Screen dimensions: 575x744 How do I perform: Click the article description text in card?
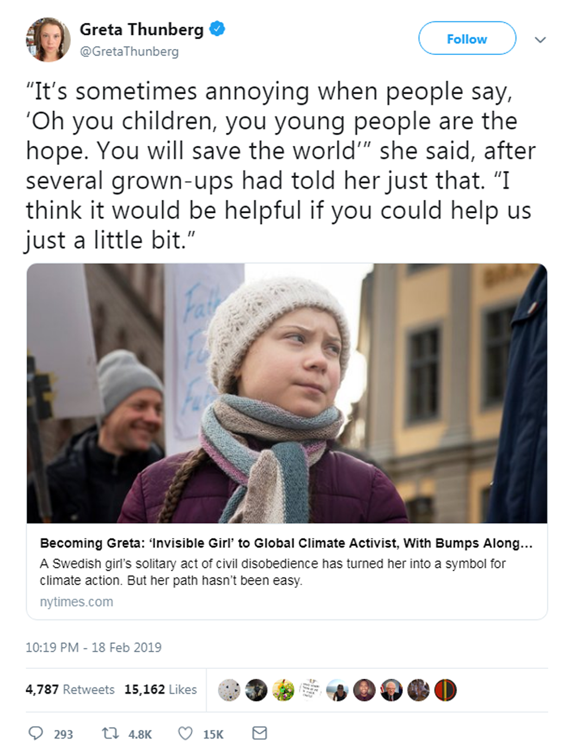[272, 572]
